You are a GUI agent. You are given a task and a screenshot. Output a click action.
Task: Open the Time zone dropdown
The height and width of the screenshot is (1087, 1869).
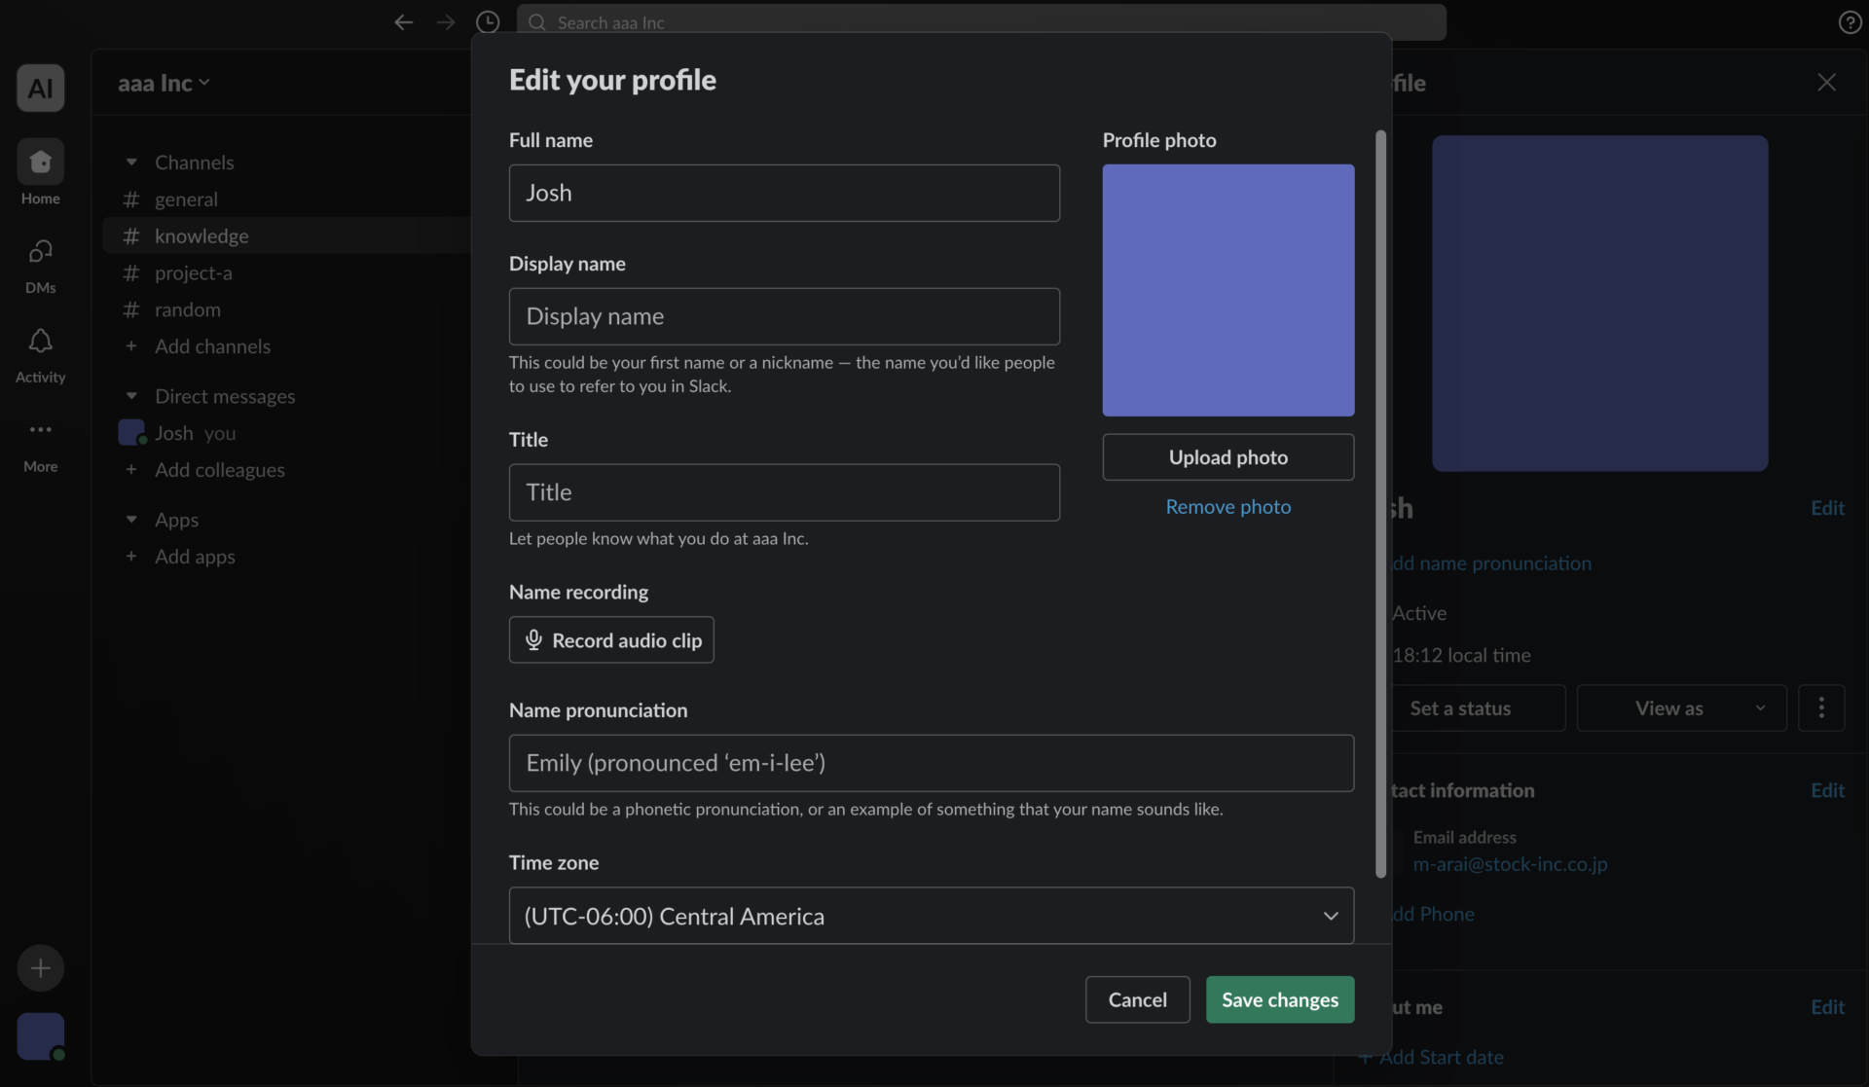click(931, 915)
